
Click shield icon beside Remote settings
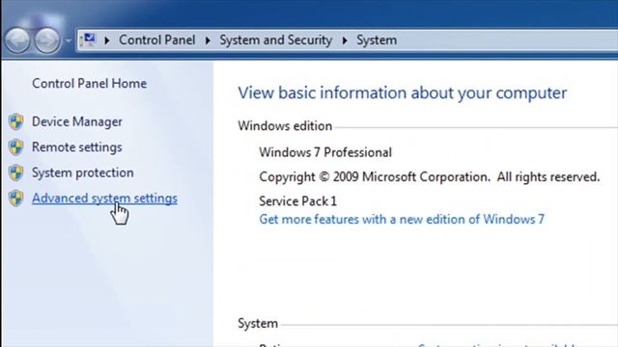(16, 147)
